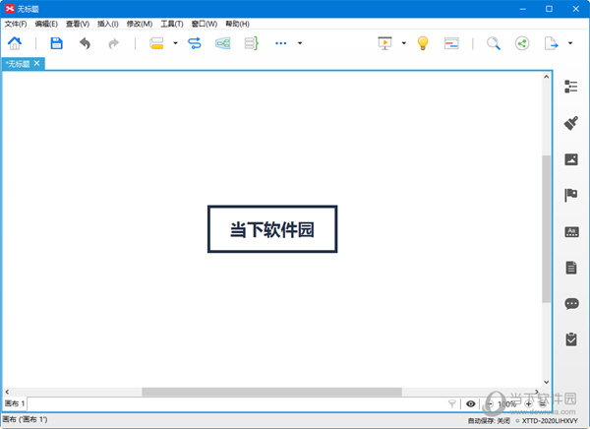
Task: Share the map with the green share icon
Action: [522, 43]
